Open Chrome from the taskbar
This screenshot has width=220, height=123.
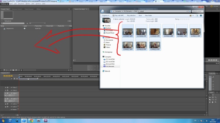point(31,121)
